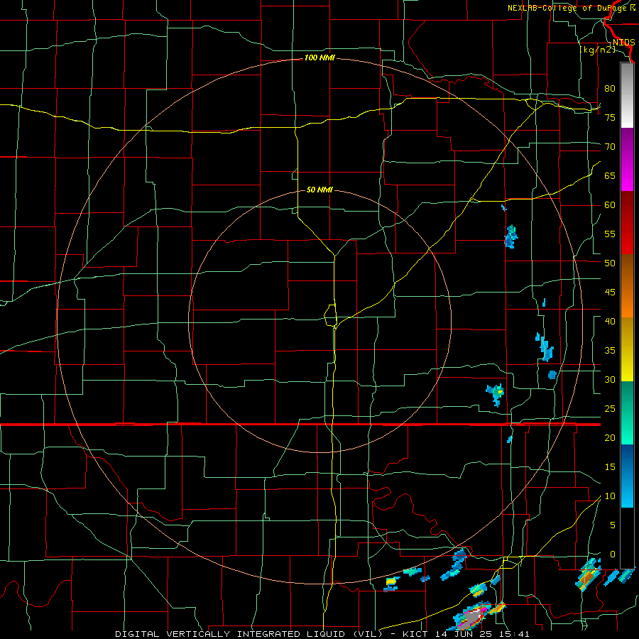This screenshot has width=639, height=639.
Task: Click the 50 value on the color scale
Action: 610,263
